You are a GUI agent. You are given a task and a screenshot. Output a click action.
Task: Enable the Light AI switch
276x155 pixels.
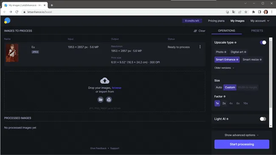click(x=263, y=119)
